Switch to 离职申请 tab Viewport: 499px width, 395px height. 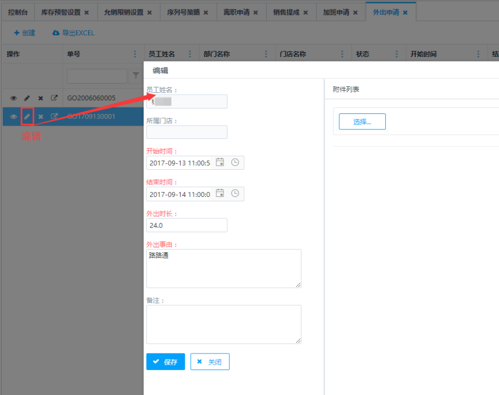pos(236,12)
